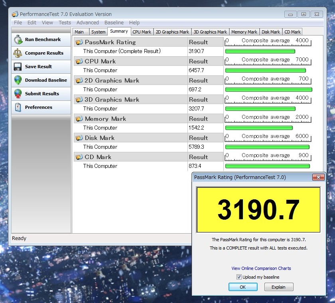The height and width of the screenshot is (303, 335).
Task: Click the Memory Mark green result bar
Action: 259,128
